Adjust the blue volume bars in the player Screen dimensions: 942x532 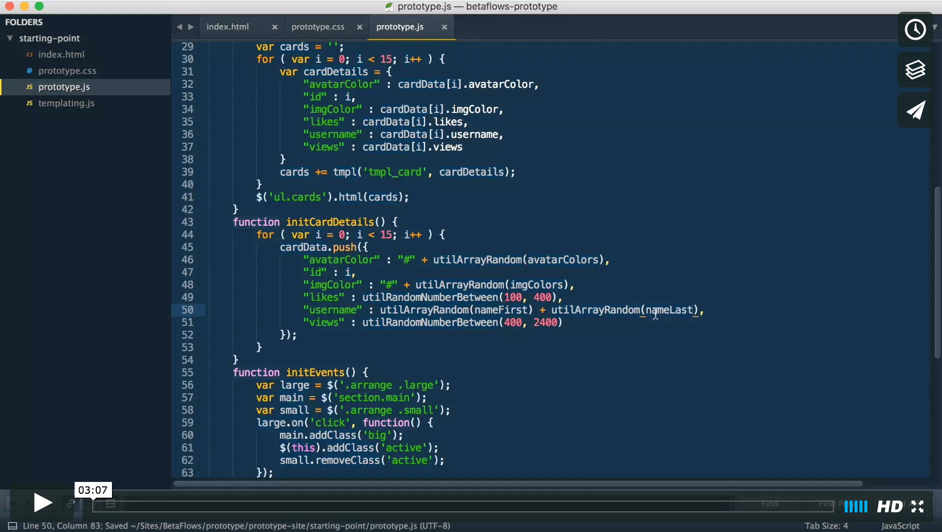click(x=856, y=506)
